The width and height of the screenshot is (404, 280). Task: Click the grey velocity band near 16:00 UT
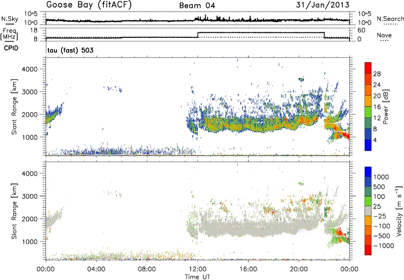[x=248, y=228]
